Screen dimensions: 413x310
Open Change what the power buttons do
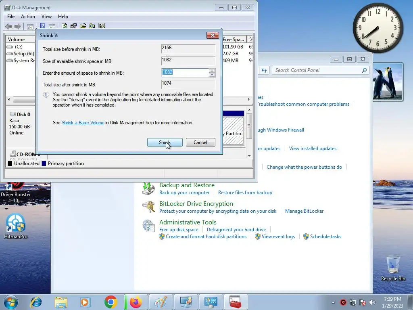click(304, 167)
